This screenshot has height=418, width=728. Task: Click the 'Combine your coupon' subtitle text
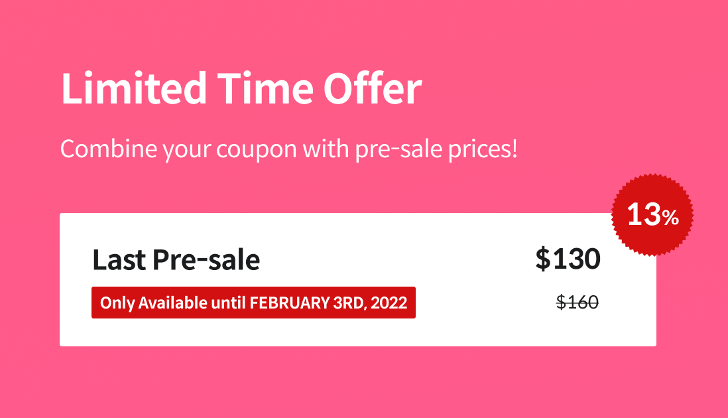[x=289, y=149]
